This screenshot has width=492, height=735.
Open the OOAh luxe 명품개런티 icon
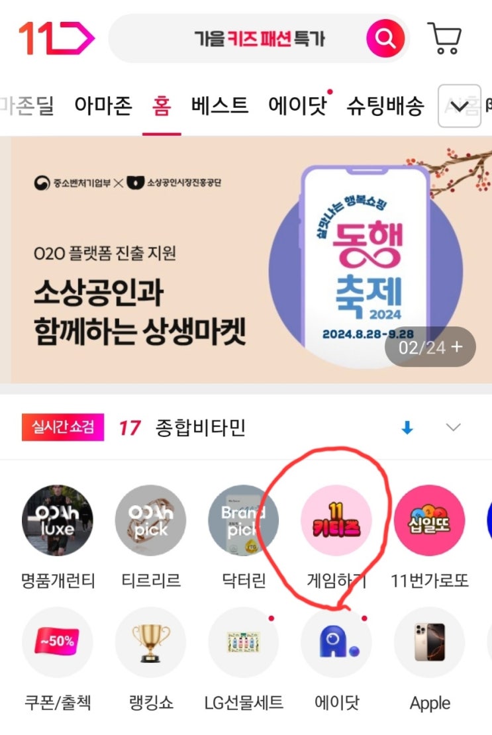[57, 520]
